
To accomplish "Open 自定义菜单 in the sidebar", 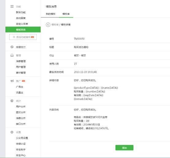I will tap(22, 24).
